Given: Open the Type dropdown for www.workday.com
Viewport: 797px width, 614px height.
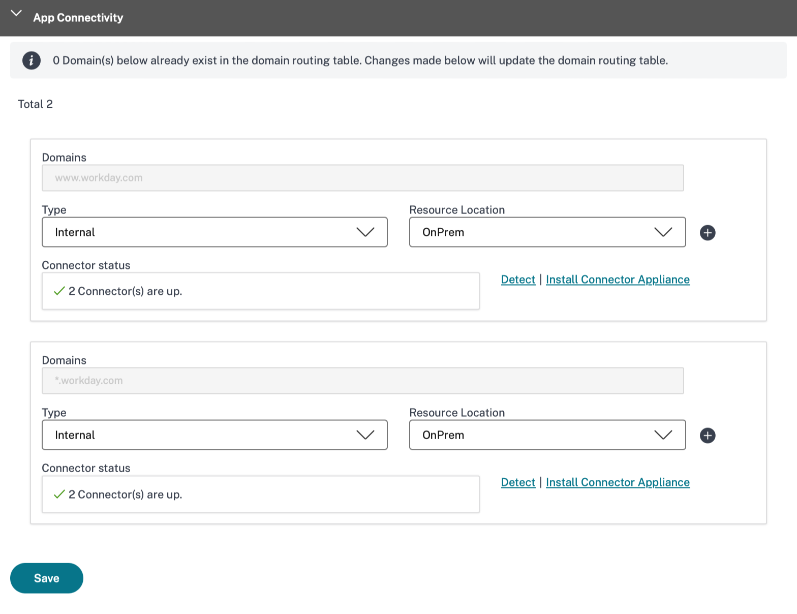Looking at the screenshot, I should [x=214, y=232].
